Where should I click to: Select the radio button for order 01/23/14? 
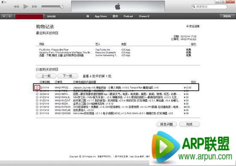point(37,97)
